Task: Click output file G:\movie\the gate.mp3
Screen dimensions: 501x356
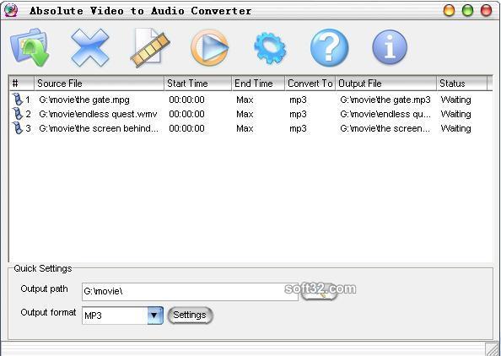Action: [385, 100]
